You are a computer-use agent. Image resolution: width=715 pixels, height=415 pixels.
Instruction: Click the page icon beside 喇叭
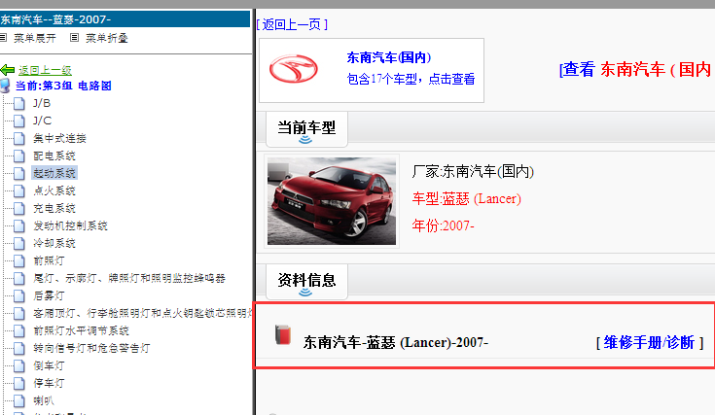tap(19, 400)
